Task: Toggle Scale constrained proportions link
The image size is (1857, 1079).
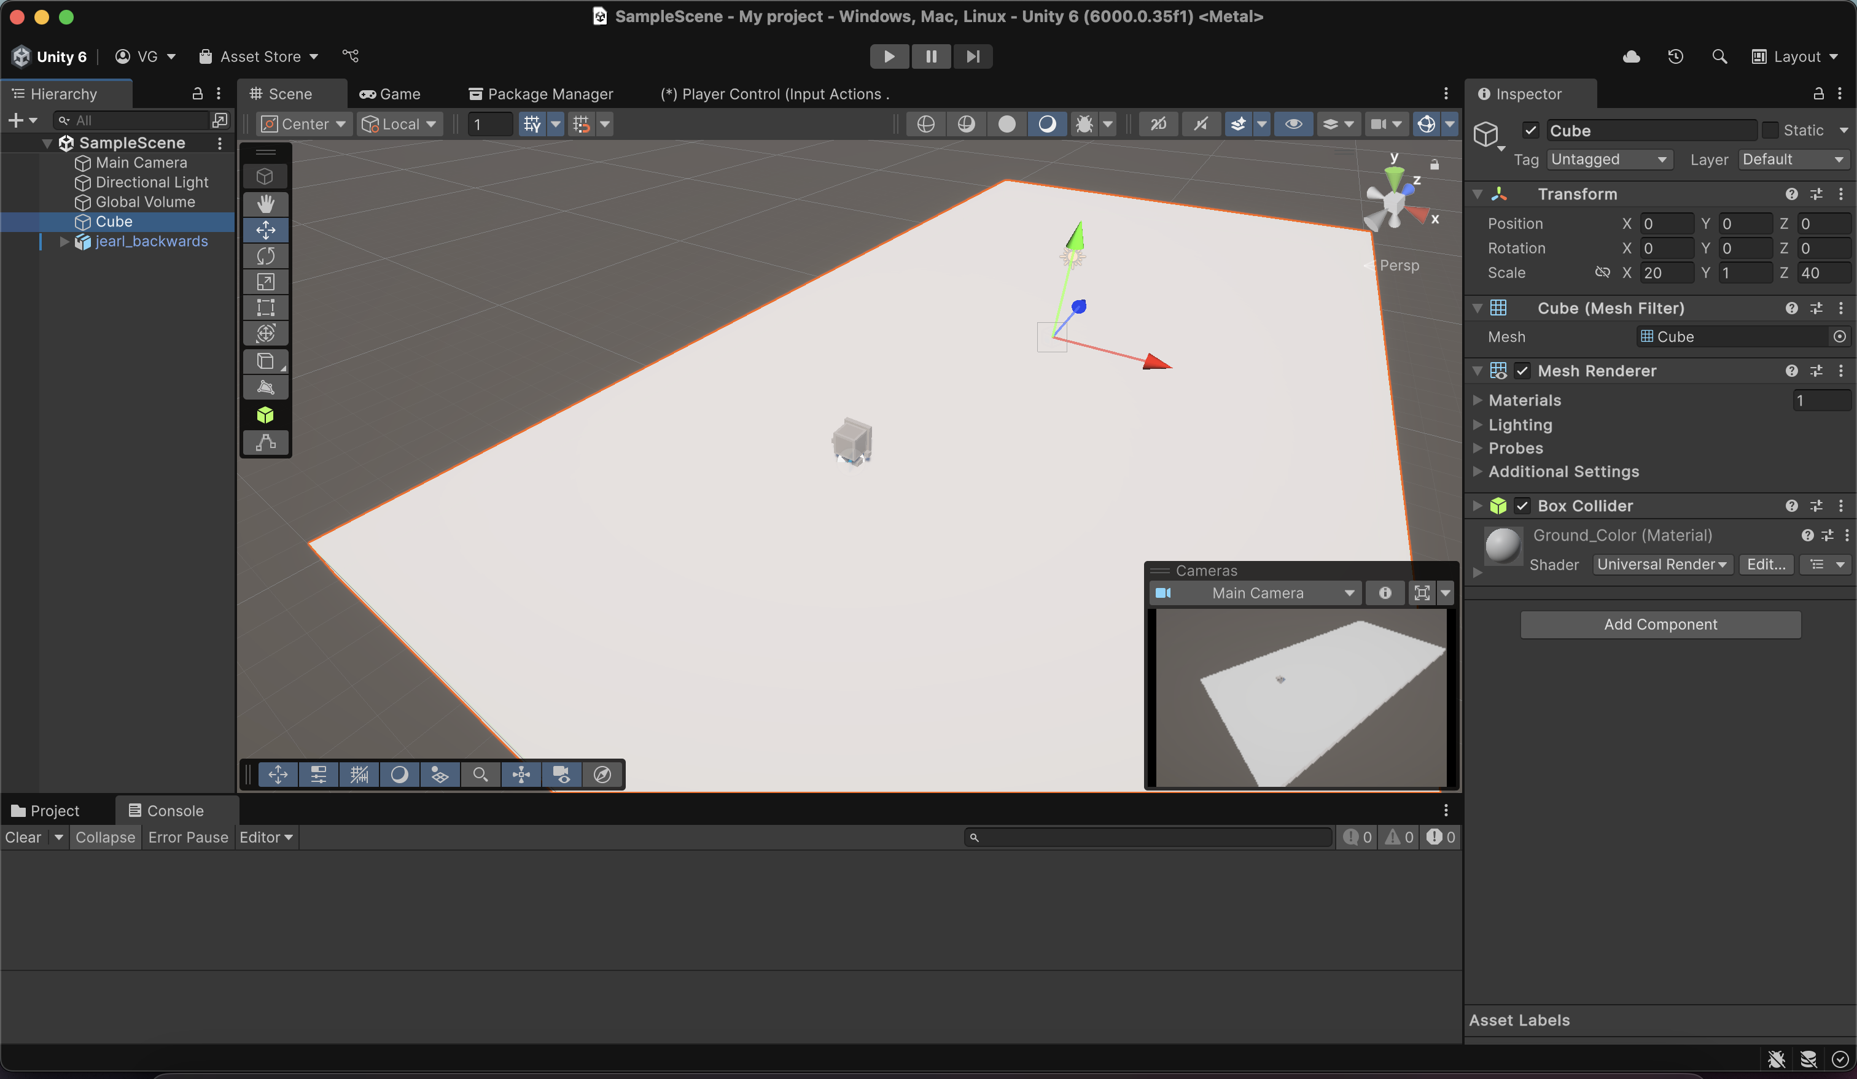Action: pyautogui.click(x=1603, y=273)
